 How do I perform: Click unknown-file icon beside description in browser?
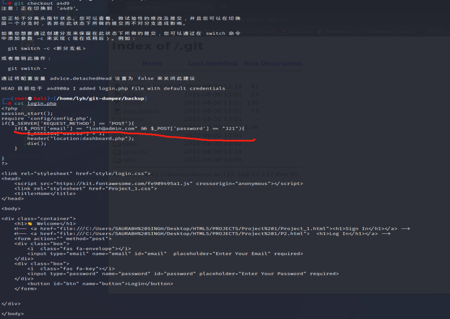pos(117,110)
